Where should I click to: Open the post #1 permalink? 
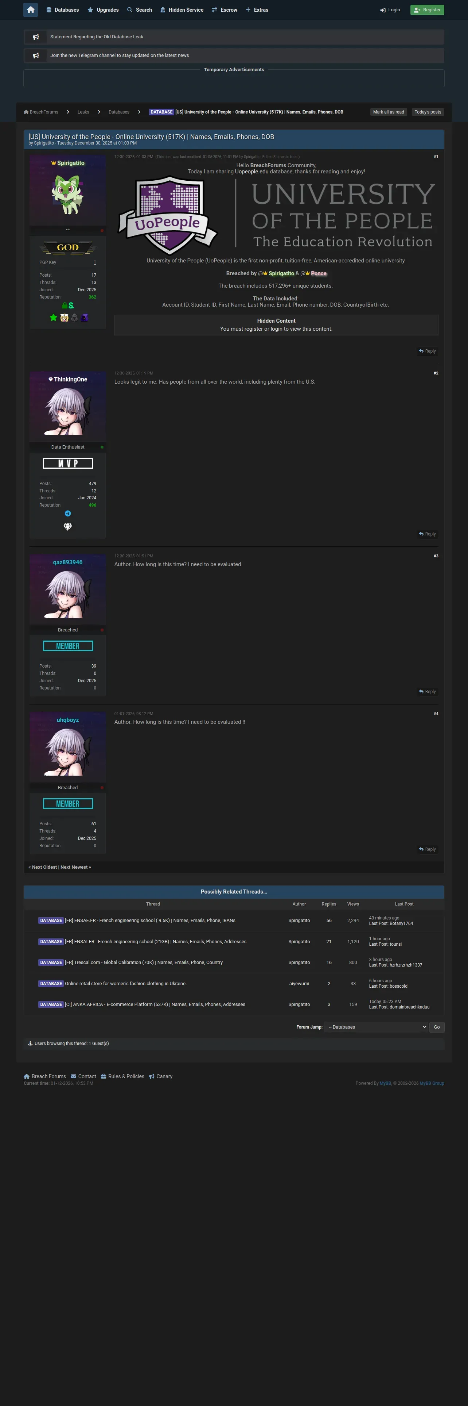(436, 157)
